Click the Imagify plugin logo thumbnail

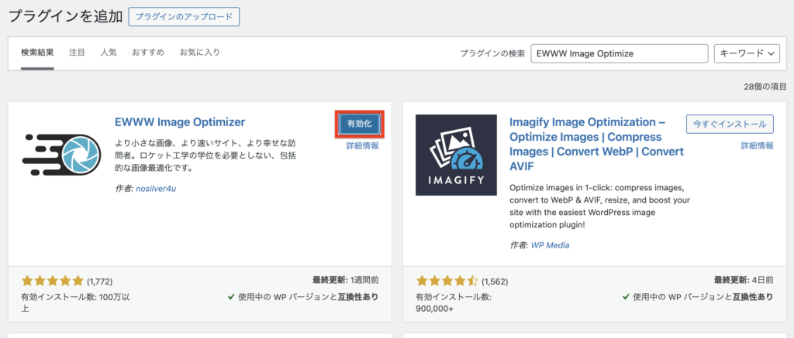(456, 155)
